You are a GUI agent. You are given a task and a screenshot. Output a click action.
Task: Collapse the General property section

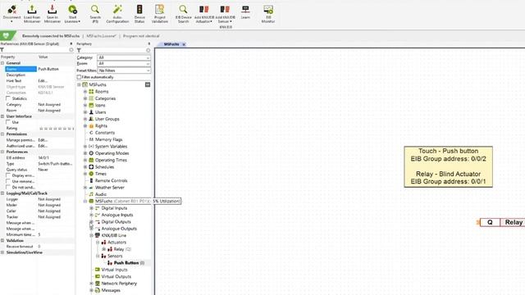click(x=2, y=63)
